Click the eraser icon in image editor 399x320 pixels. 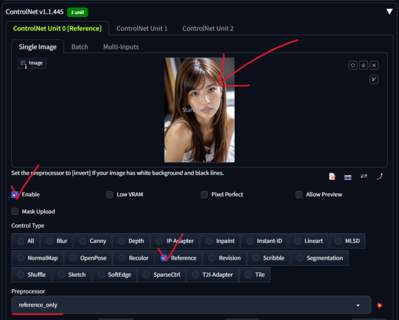tap(363, 65)
